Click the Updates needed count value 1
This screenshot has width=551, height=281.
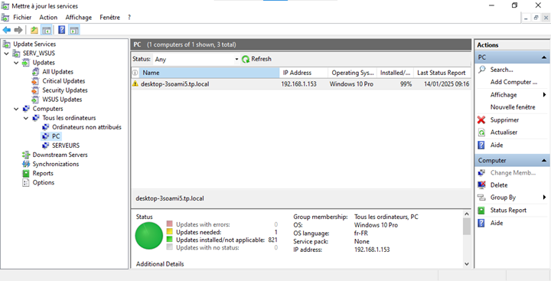pos(275,232)
